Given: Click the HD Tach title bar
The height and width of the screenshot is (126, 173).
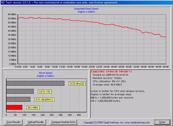Looking at the screenshot, I should pyautogui.click(x=86, y=3).
